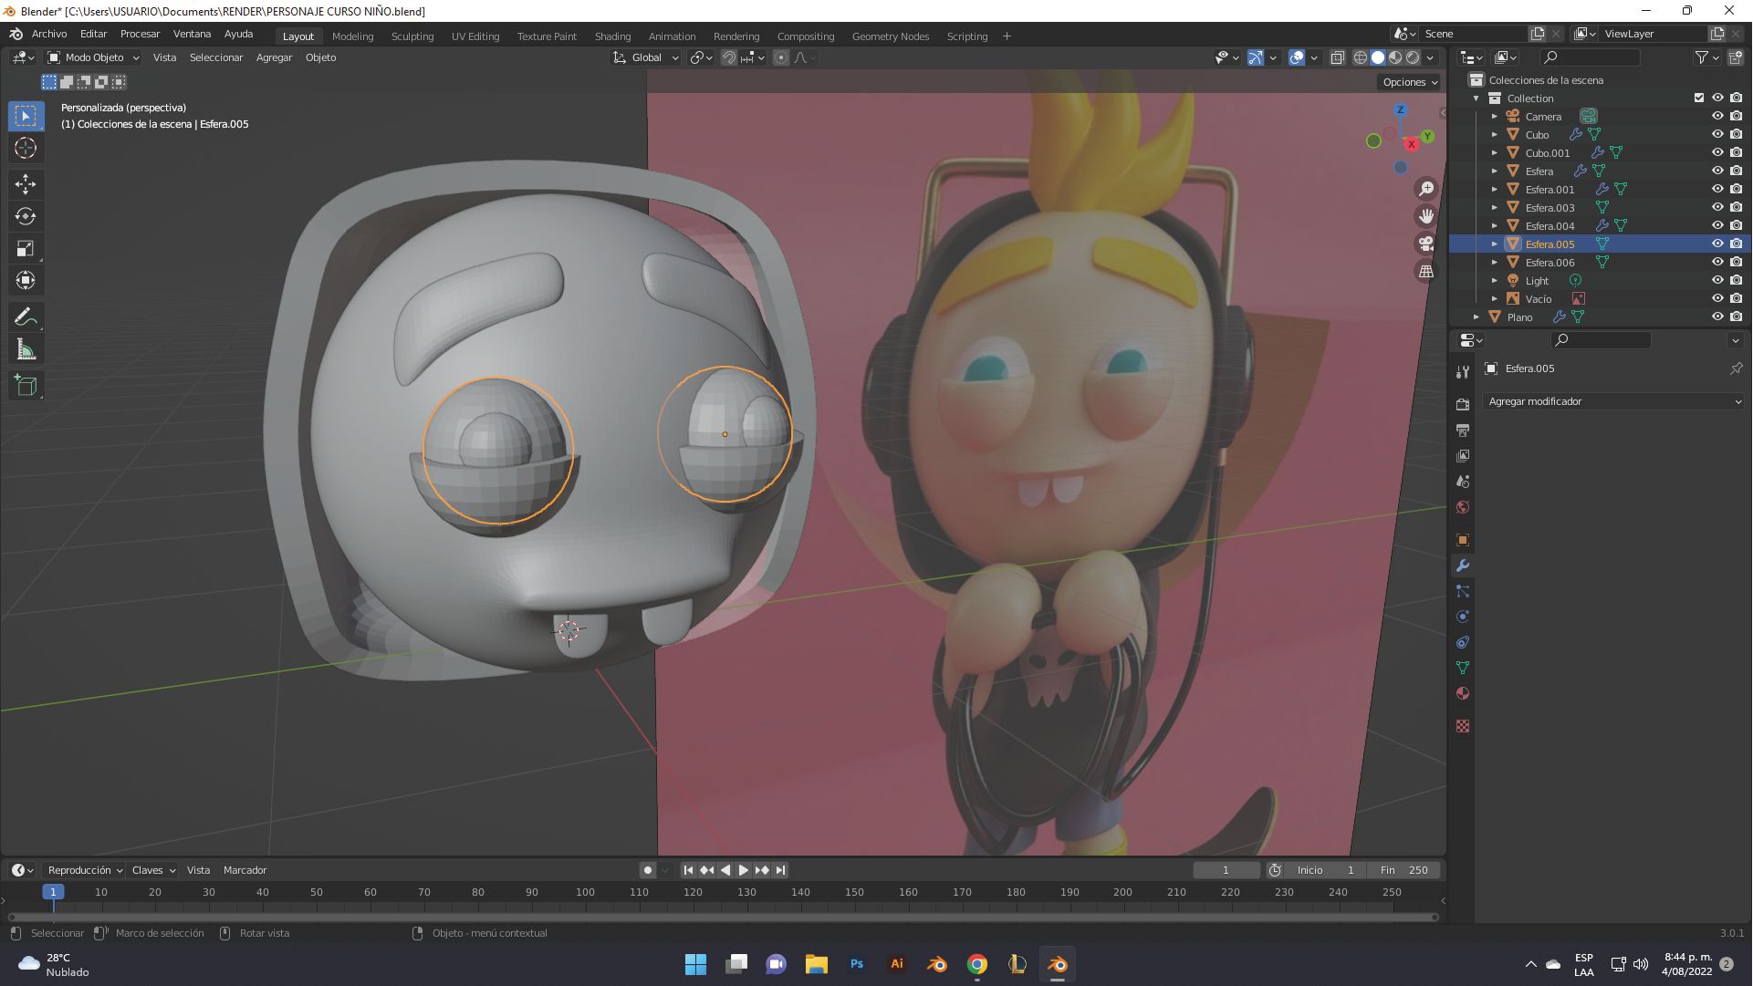Viewport: 1753px width, 986px height.
Task: Click the camera view icon in viewport
Action: (1425, 244)
